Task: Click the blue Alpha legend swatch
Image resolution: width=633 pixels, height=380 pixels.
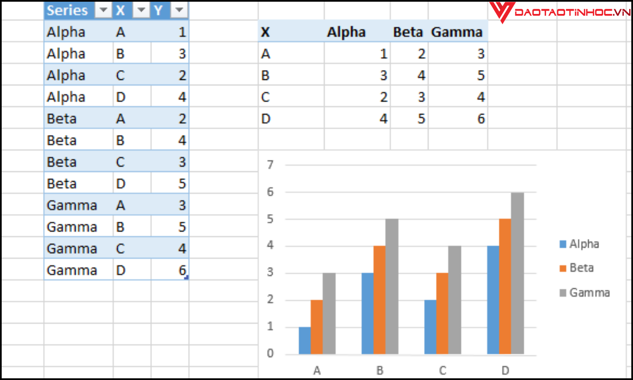Action: [563, 244]
